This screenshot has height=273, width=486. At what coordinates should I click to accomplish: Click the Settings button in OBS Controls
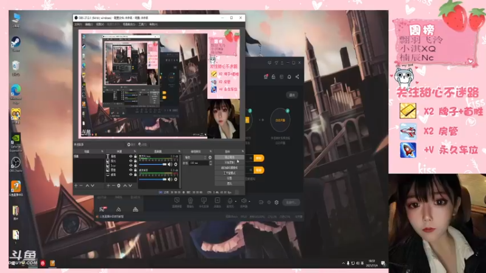pyautogui.click(x=230, y=178)
